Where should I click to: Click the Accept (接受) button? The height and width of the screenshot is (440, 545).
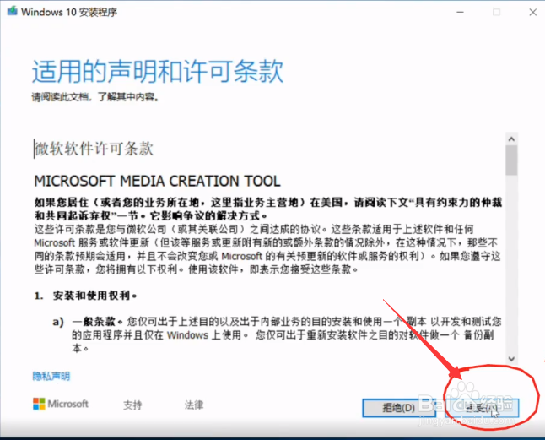pos(482,408)
